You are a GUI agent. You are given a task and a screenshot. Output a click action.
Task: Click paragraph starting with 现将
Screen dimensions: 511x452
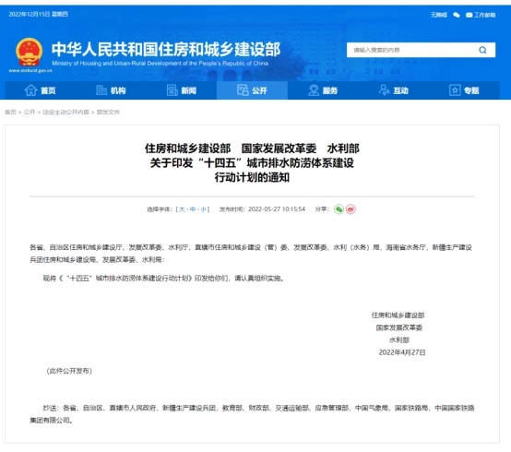(164, 279)
